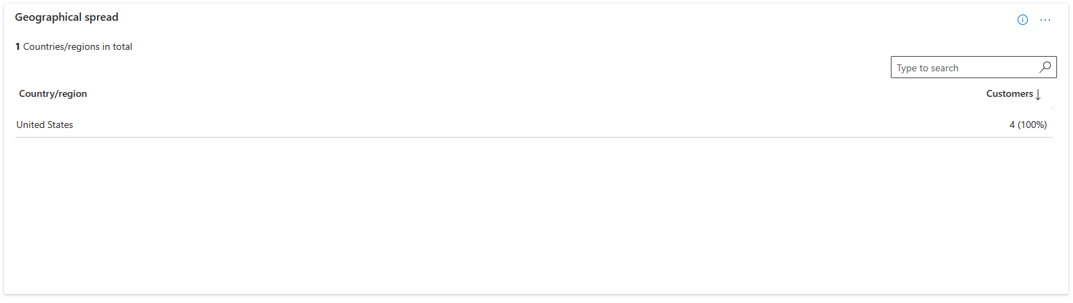Viewport: 1073px width, 303px height.
Task: Click the Geographical spread card title
Action: click(66, 17)
